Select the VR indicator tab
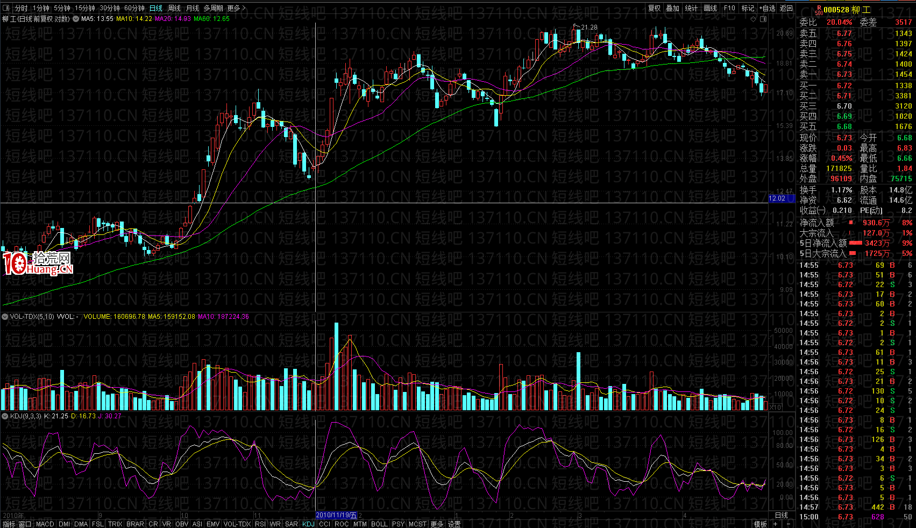Image resolution: width=916 pixels, height=528 pixels. point(166,524)
